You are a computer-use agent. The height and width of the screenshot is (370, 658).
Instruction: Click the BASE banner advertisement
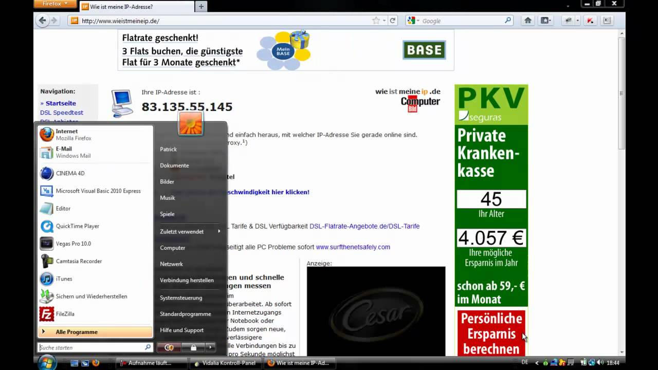tap(286, 50)
